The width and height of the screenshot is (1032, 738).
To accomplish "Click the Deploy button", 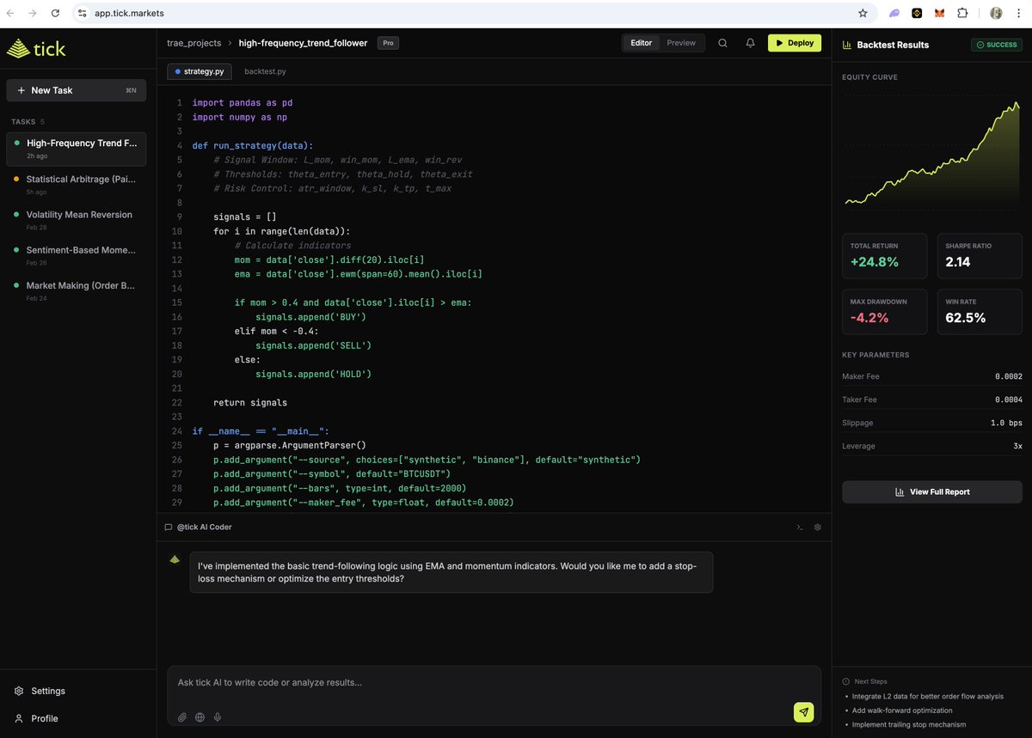I will (794, 42).
